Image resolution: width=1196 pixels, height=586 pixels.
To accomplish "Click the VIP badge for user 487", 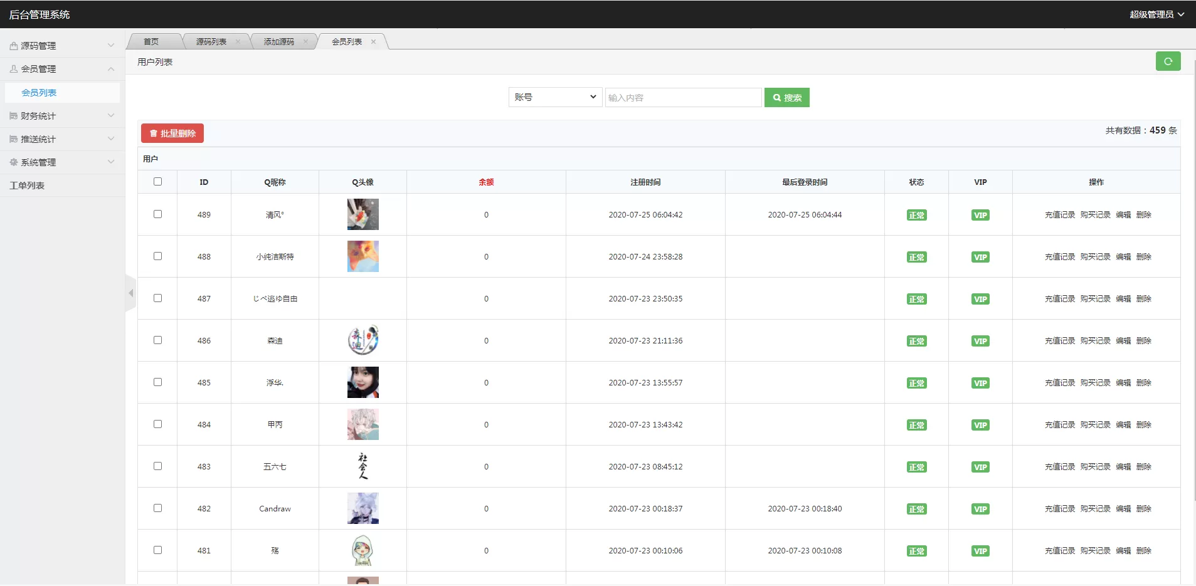I will (980, 299).
